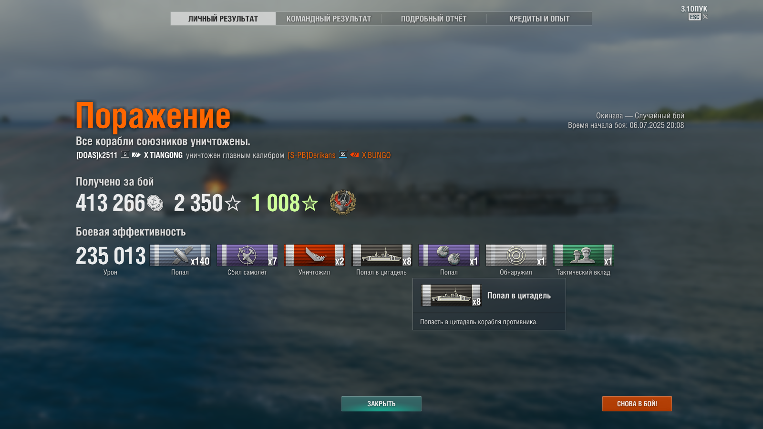Viewport: 763px width, 429px height.
Task: Click the citadel hit tooltip ribbon image
Action: tap(451, 296)
